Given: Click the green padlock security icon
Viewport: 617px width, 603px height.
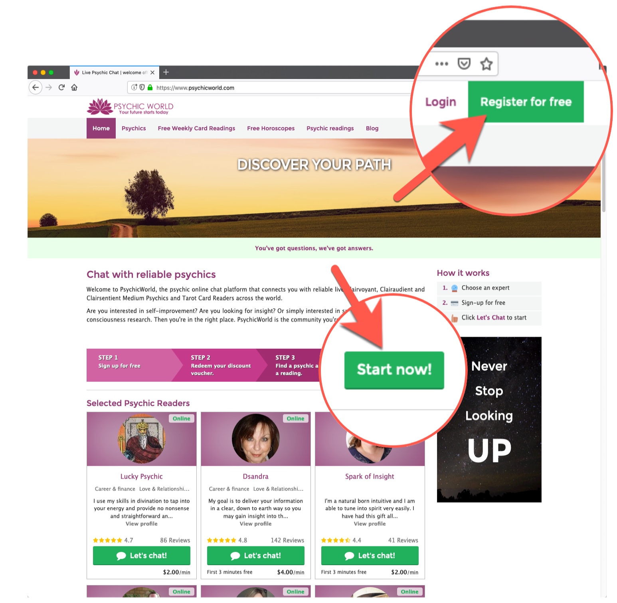Looking at the screenshot, I should coord(150,87).
